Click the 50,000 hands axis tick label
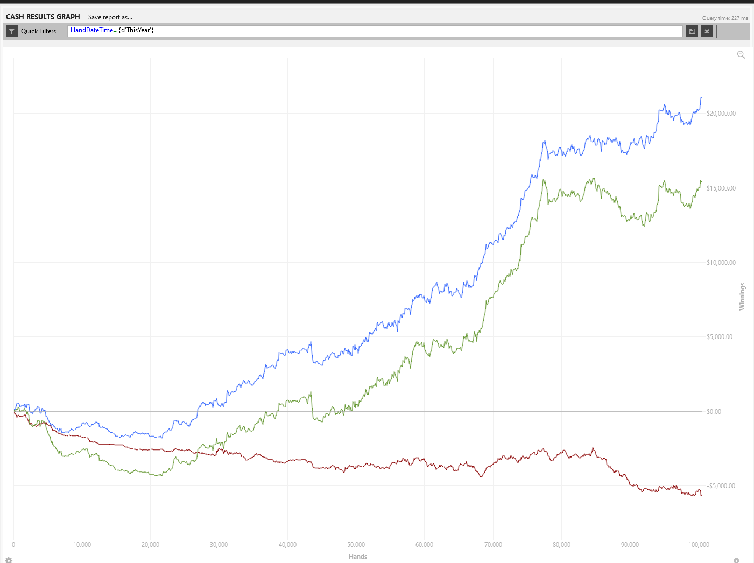754x563 pixels. [356, 545]
